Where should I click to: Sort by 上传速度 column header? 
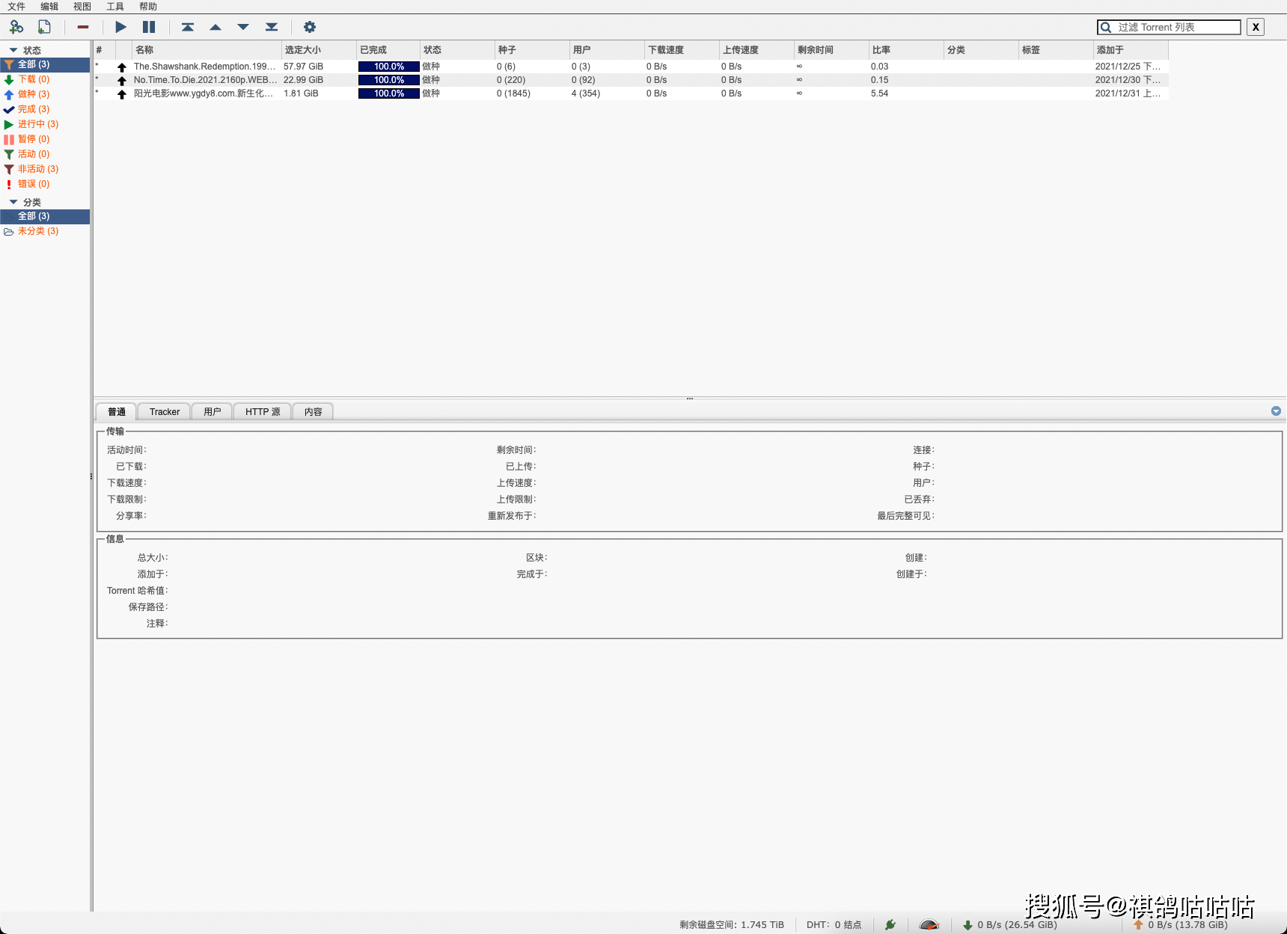pos(756,50)
